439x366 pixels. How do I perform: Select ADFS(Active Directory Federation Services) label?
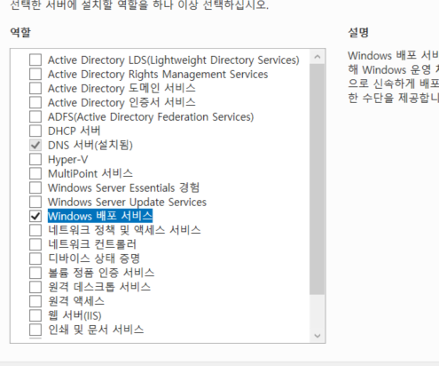click(151, 117)
